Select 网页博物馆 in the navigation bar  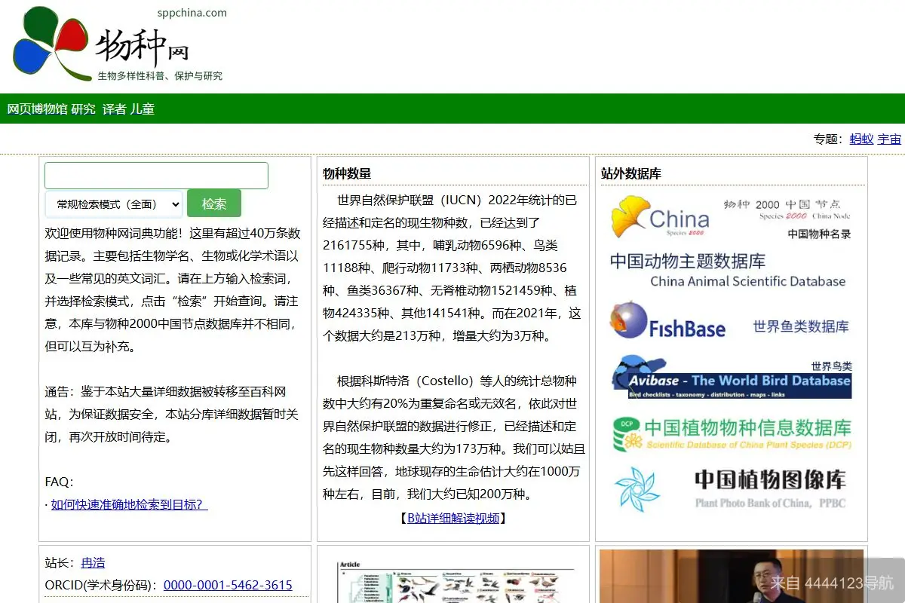click(x=36, y=109)
